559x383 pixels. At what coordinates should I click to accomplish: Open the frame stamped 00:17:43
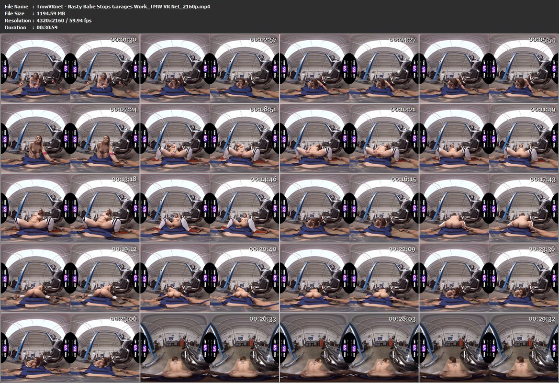(489, 208)
